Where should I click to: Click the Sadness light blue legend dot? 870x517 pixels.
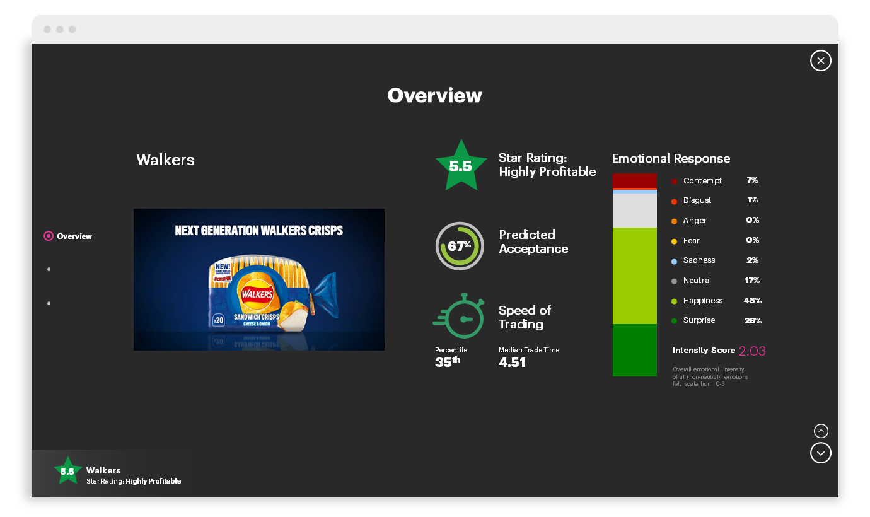point(675,261)
